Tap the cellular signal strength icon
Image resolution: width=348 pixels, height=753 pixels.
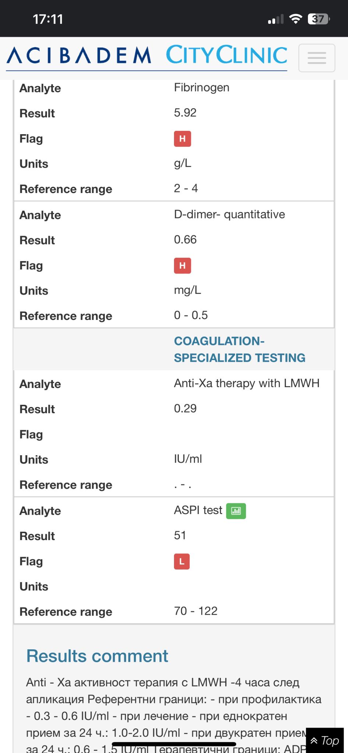276,19
